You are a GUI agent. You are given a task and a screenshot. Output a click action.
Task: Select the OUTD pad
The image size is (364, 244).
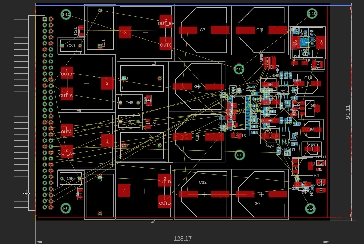coord(165,202)
